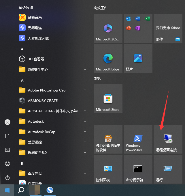The width and height of the screenshot is (185, 196).
Task: Open PowerPoint icon in Office tile group
Action: tap(128, 28)
